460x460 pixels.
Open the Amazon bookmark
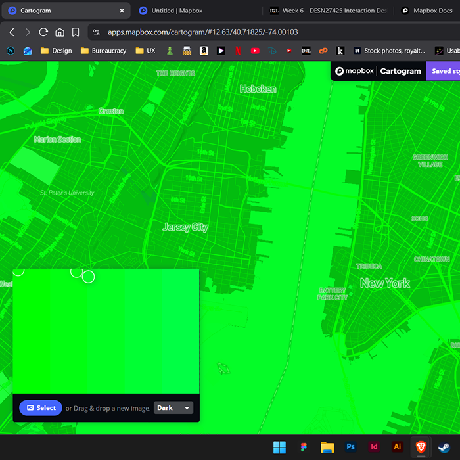[204, 51]
